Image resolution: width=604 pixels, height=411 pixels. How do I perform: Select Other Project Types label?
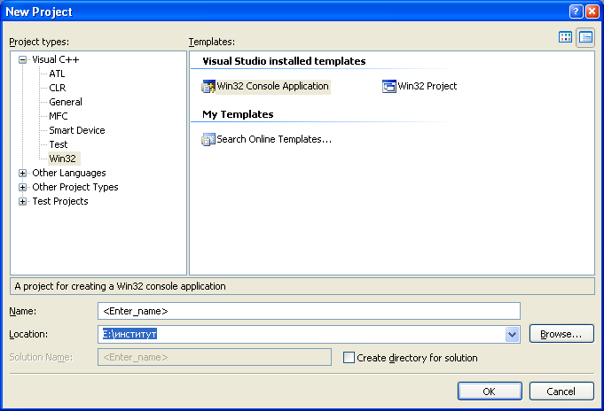coord(75,188)
